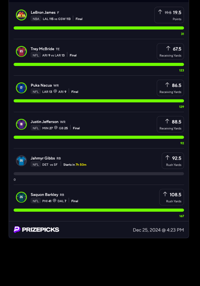The height and width of the screenshot is (286, 200).
Task: Click the PrizePicks logo
Action: (37, 230)
